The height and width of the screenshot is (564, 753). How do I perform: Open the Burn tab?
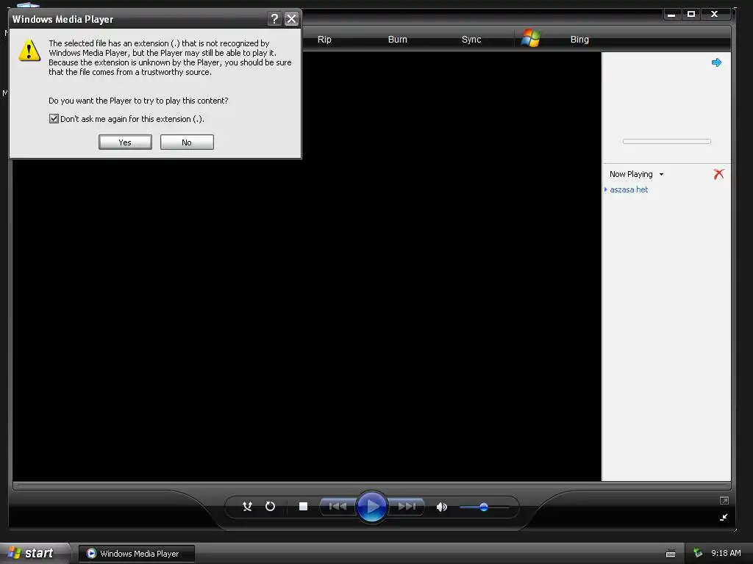click(x=398, y=40)
